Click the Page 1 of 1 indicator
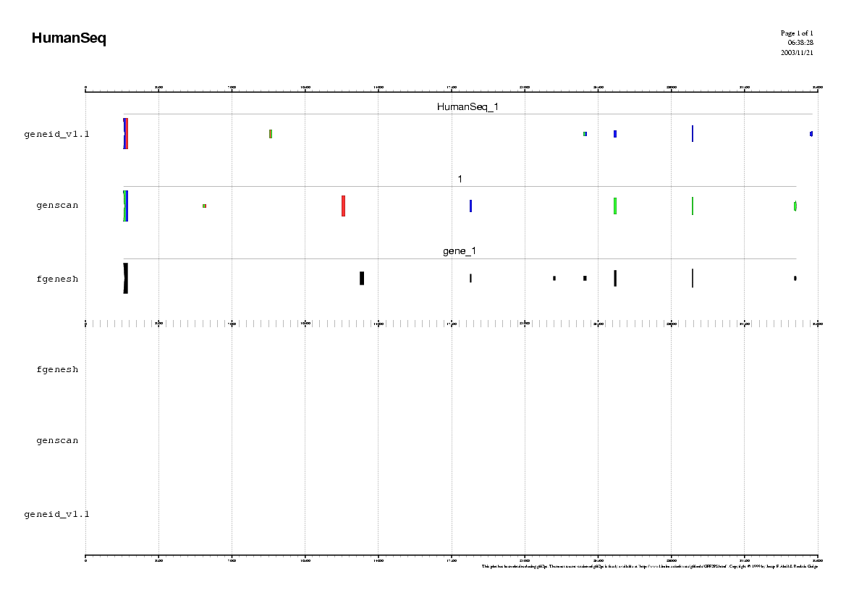This screenshot has height=598, width=846. [x=796, y=33]
